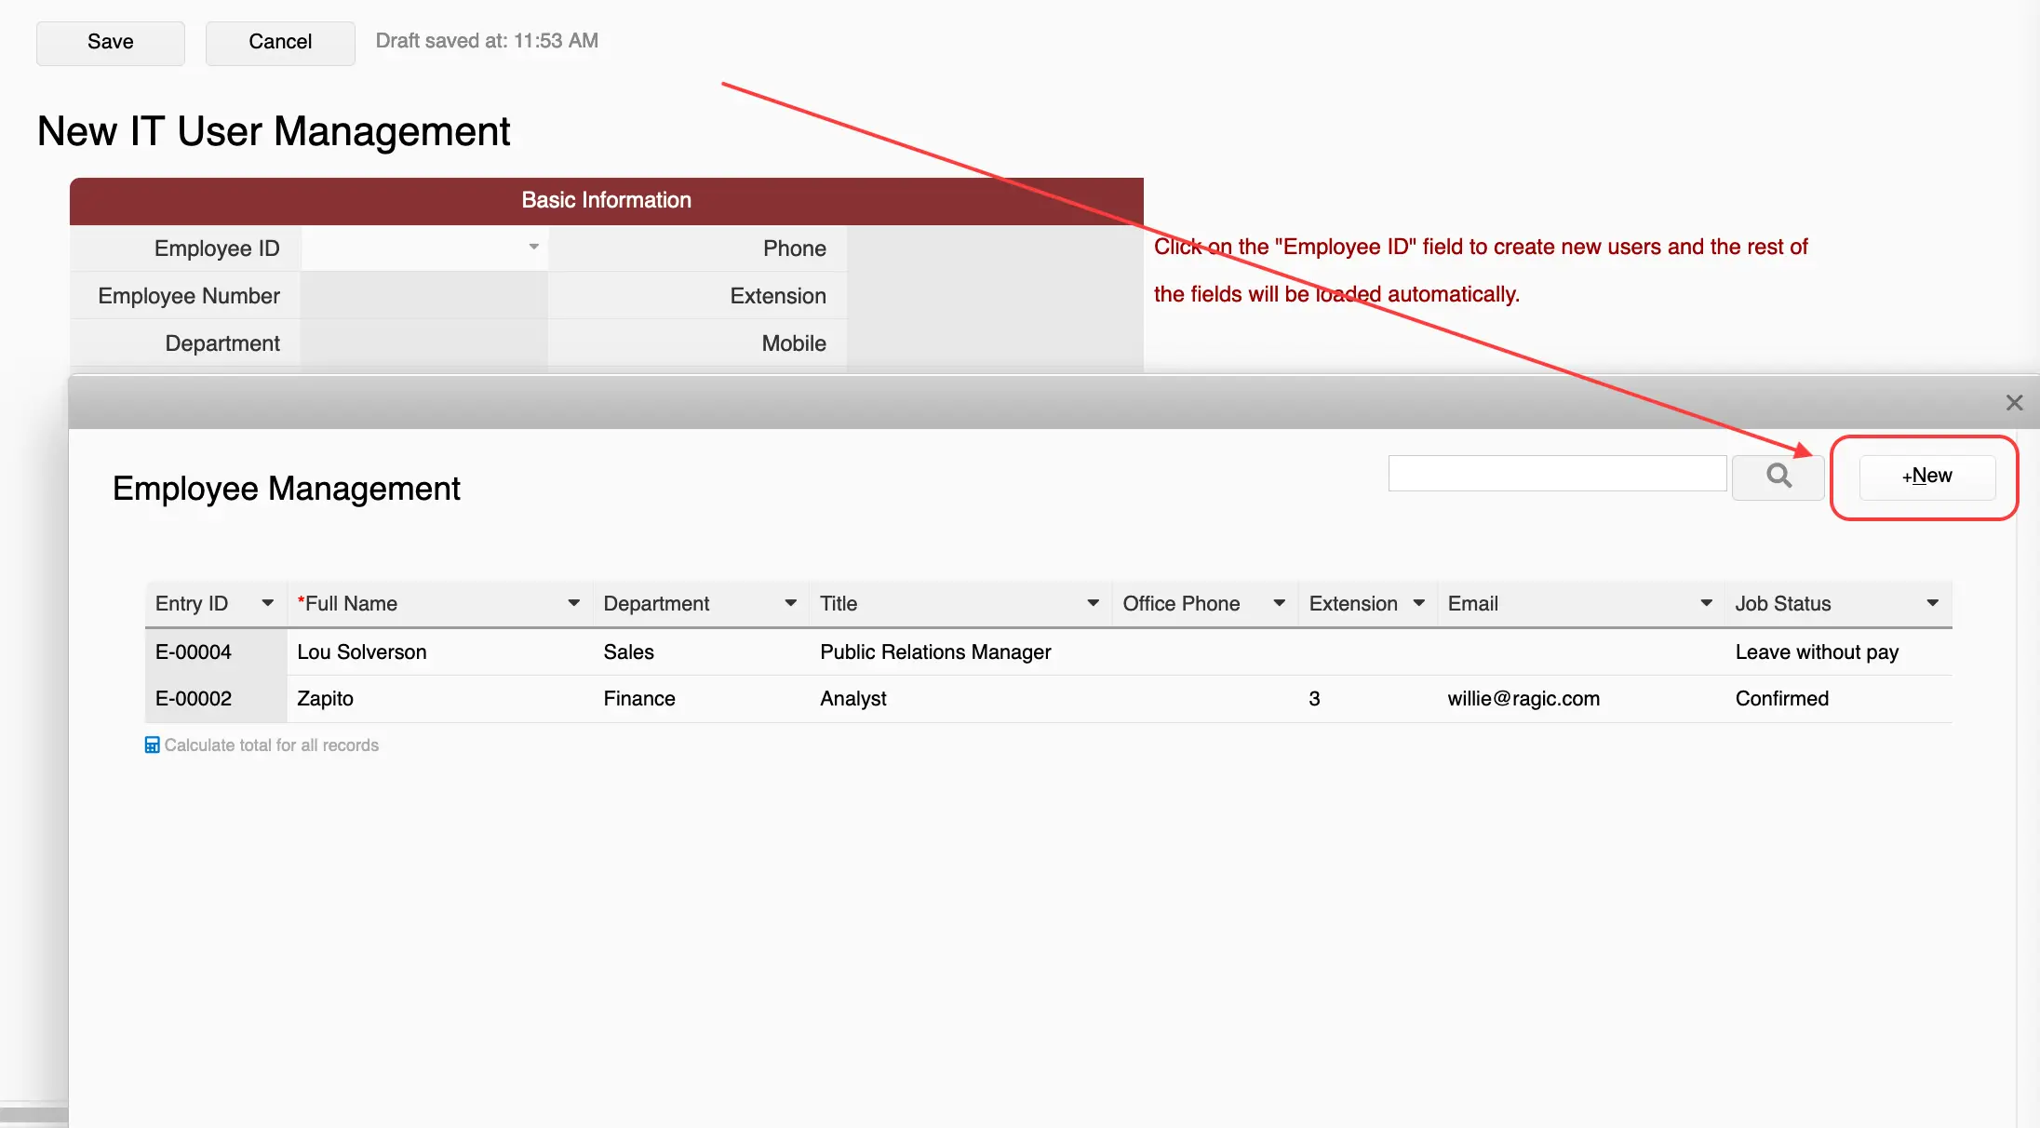
Task: Close the Employee Management popup
Action: [x=2014, y=403]
